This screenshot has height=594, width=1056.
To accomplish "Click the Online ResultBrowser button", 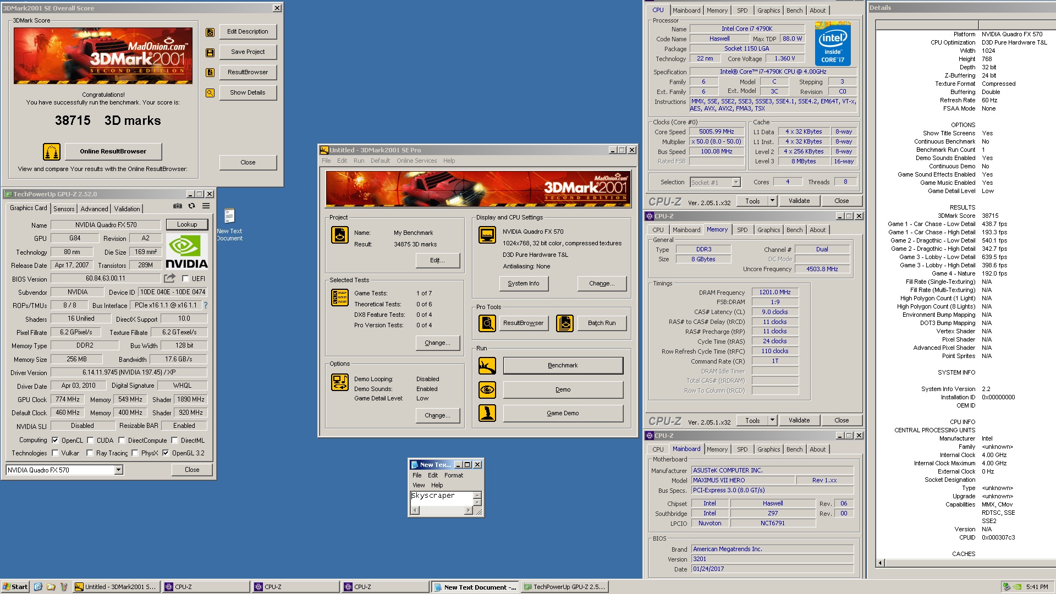I will coord(113,152).
